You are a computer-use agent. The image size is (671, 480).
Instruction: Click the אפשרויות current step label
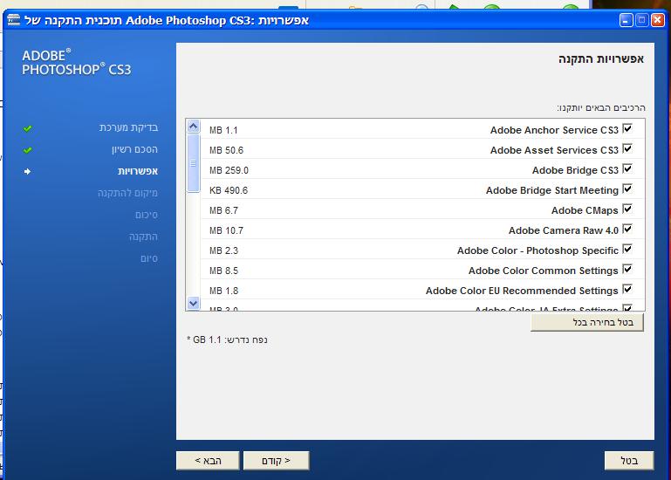coord(138,171)
